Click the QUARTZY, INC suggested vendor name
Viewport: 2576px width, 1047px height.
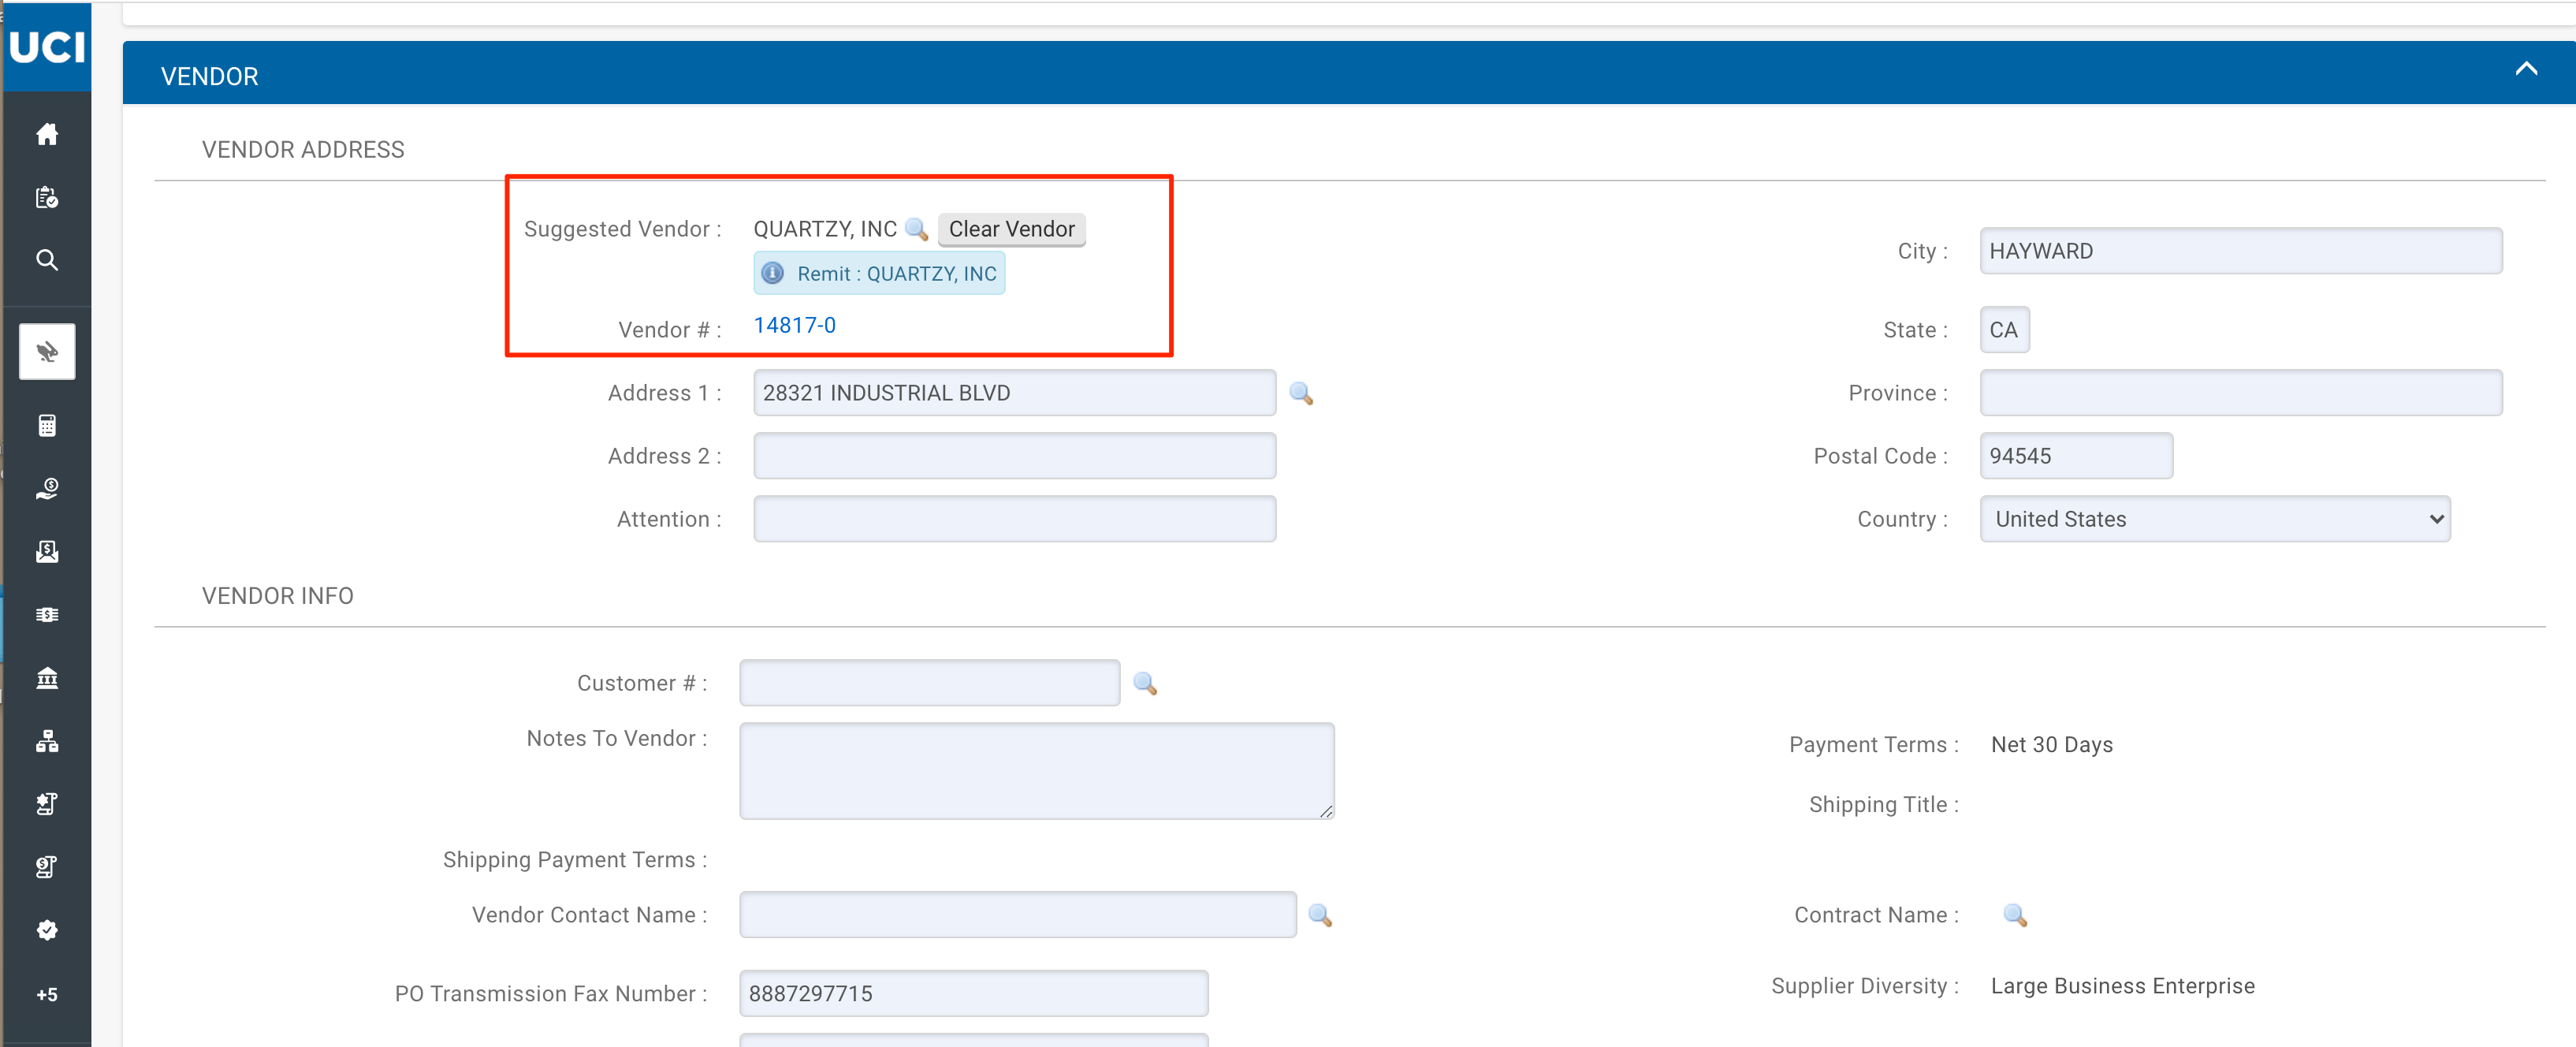(x=824, y=229)
